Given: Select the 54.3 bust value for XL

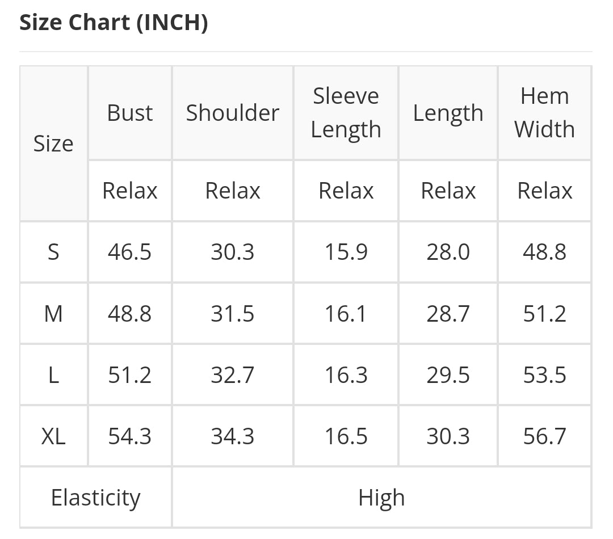Looking at the screenshot, I should (130, 436).
